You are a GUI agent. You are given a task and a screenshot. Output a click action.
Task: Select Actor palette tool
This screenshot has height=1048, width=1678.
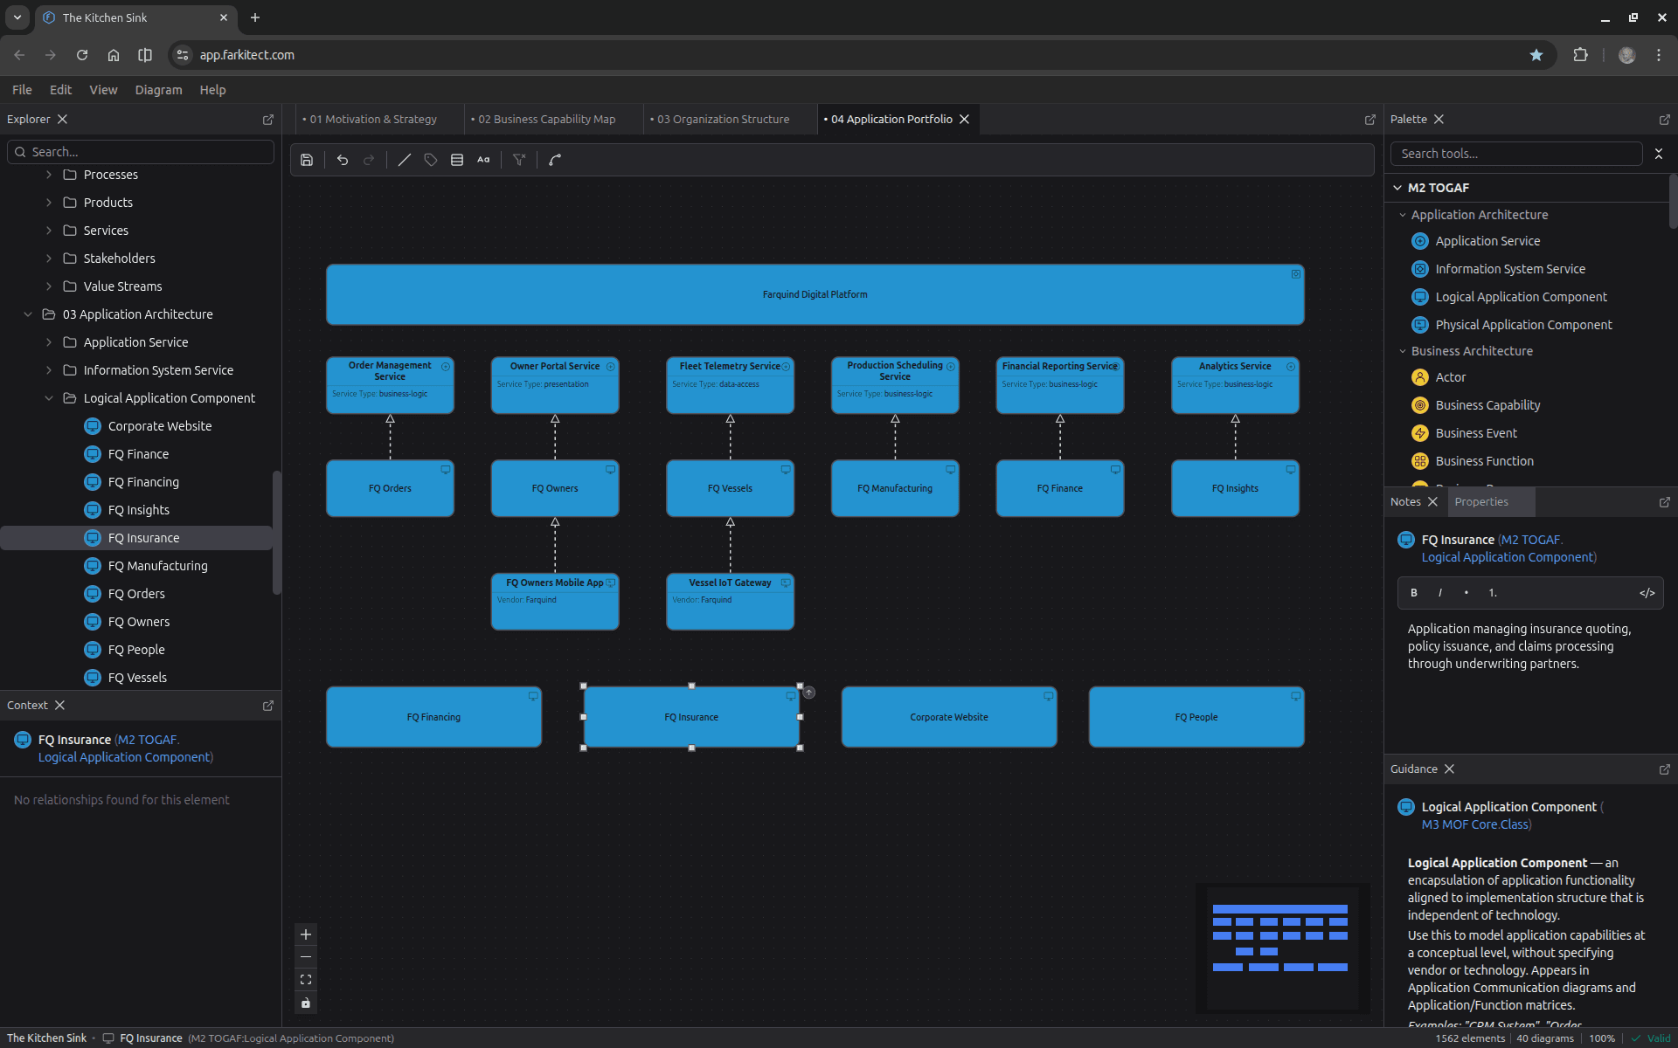(x=1451, y=377)
